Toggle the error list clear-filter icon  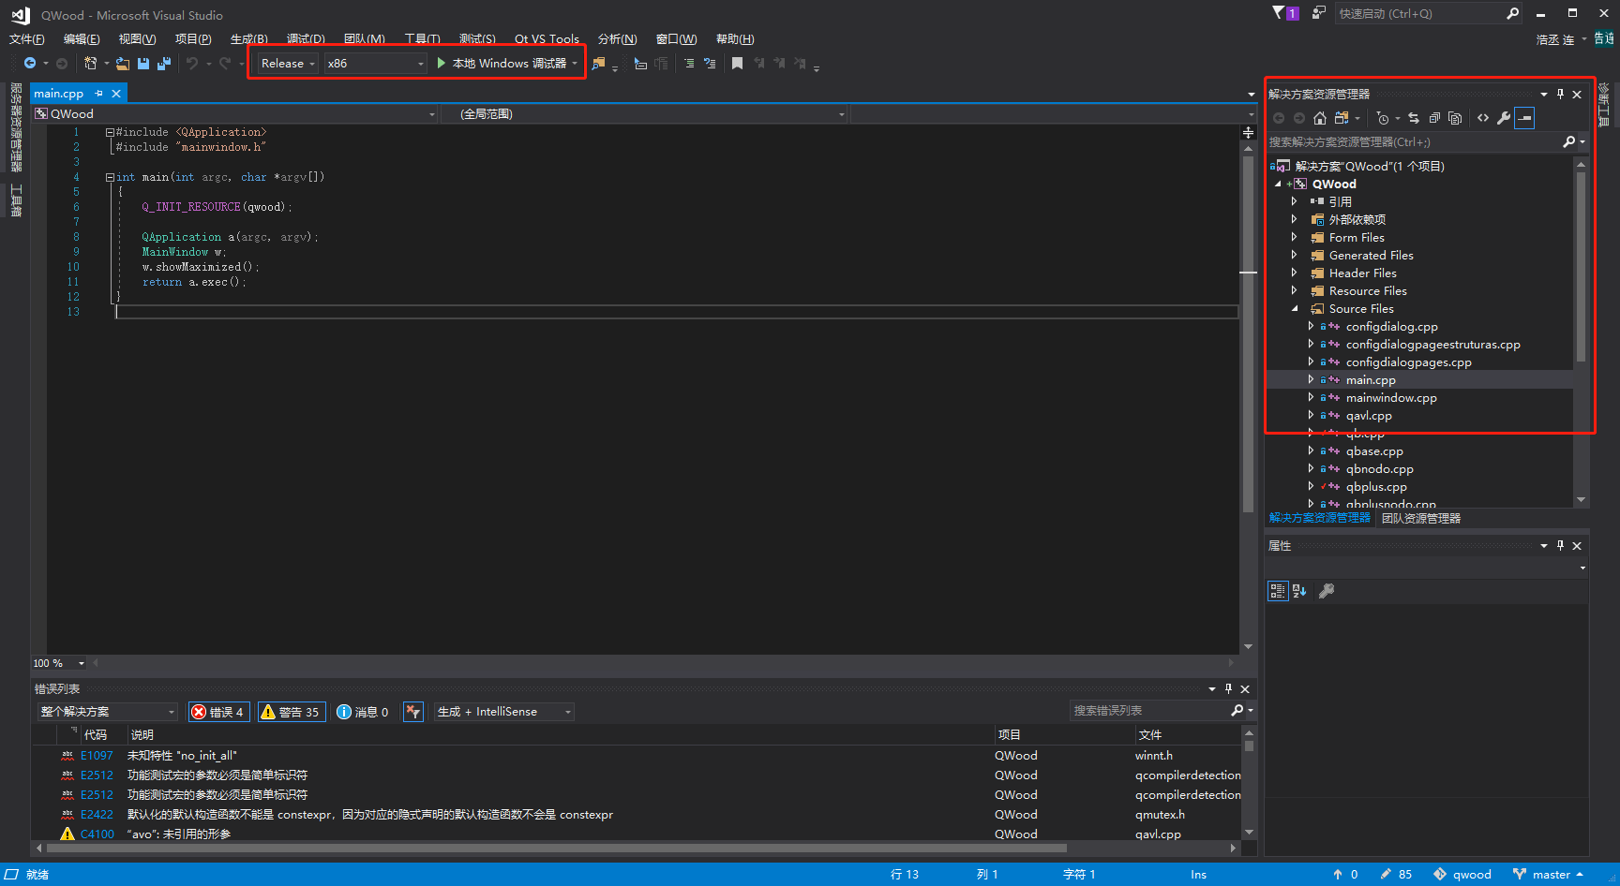pyautogui.click(x=412, y=712)
